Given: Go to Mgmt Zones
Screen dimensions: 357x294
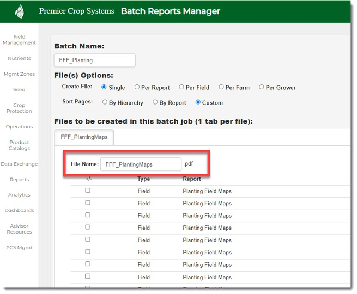Looking at the screenshot, I should (x=19, y=74).
